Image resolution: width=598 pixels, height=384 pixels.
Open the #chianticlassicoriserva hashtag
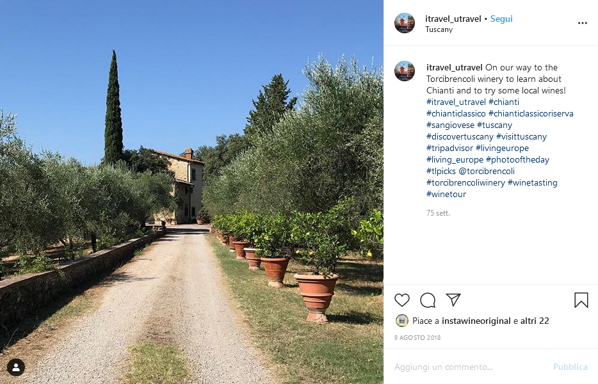pos(531,113)
